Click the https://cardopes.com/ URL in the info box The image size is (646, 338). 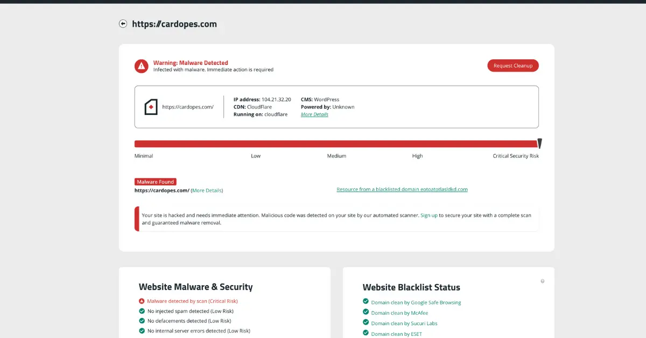[188, 107]
